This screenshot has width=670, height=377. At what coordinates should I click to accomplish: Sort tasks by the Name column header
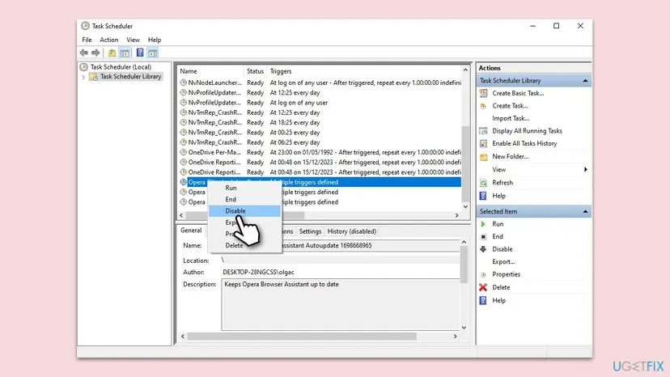click(210, 71)
